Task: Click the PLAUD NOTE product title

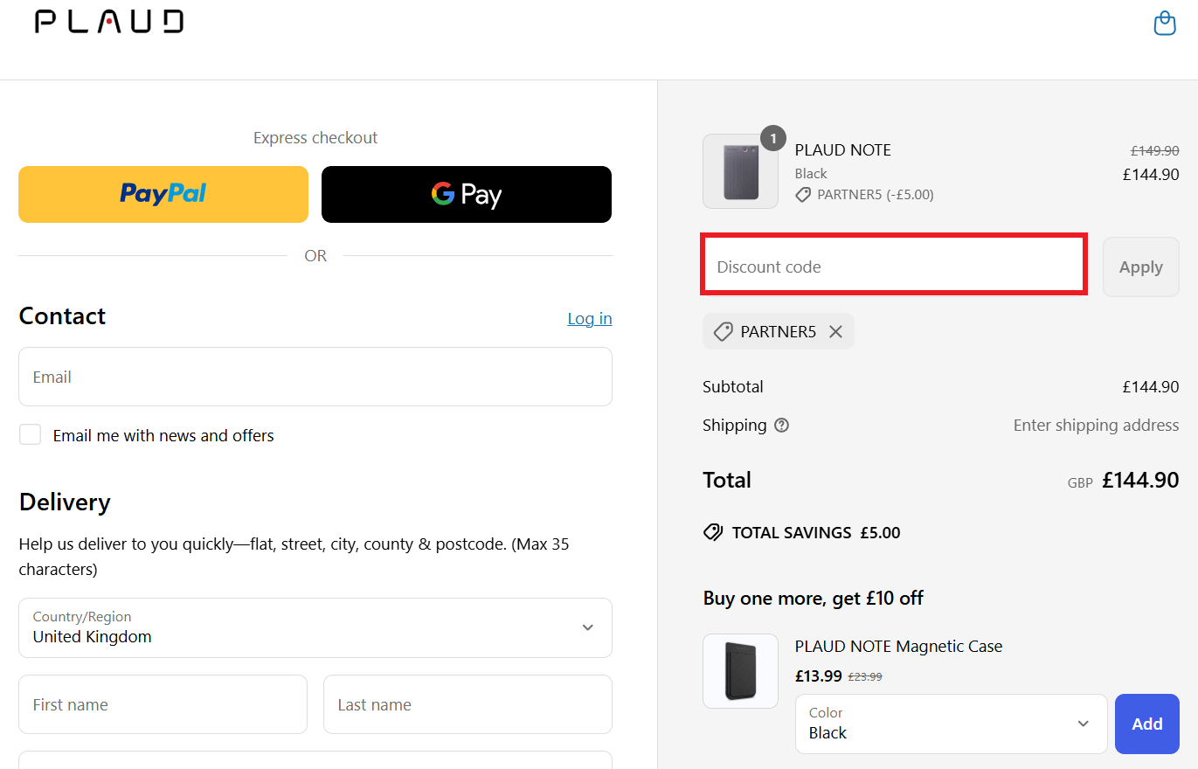Action: click(x=843, y=149)
